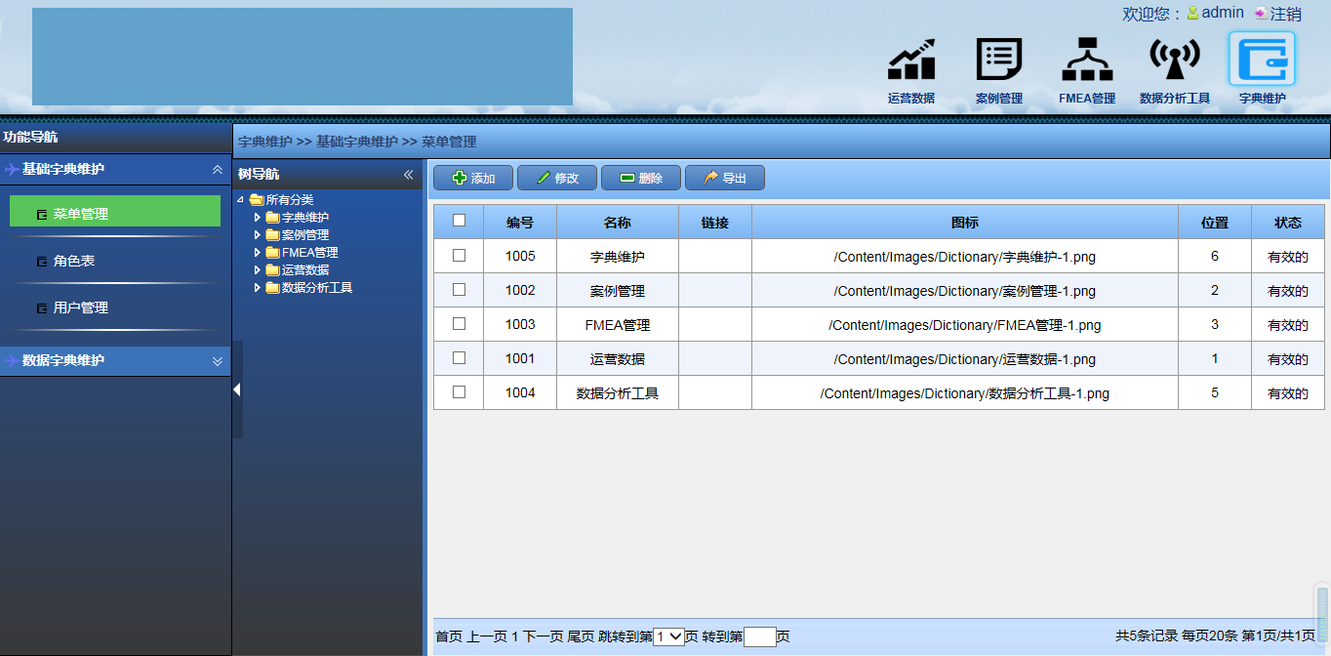The image size is (1331, 656).
Task: Expand the 字典维护 tree node
Action: pyautogui.click(x=258, y=218)
